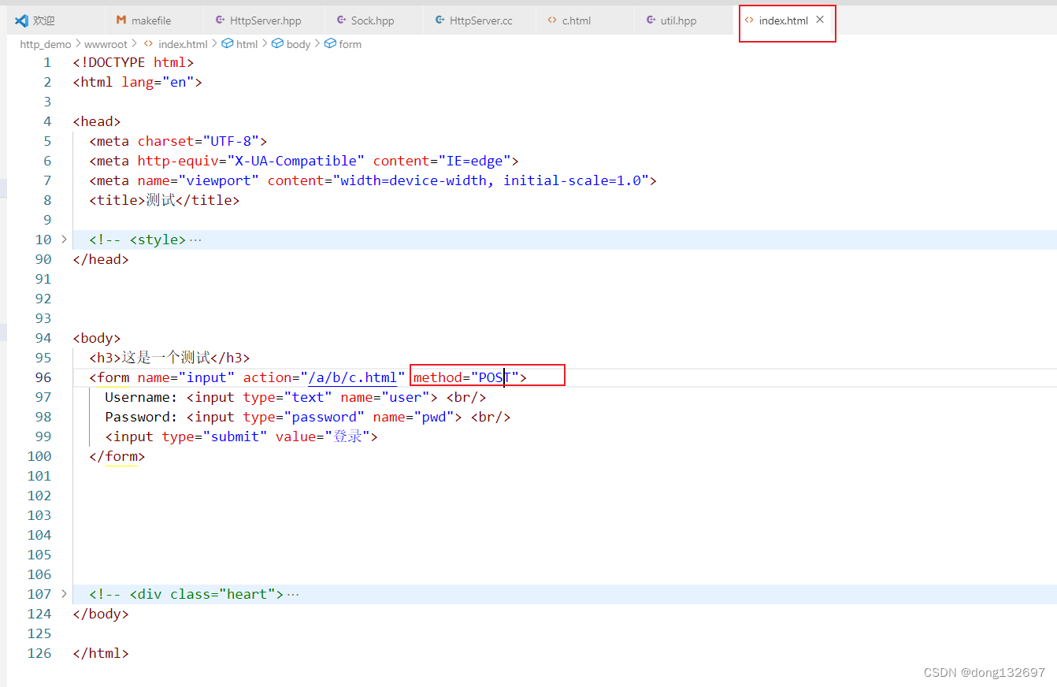Click name="user" on line 97
1057x687 pixels.
point(385,397)
